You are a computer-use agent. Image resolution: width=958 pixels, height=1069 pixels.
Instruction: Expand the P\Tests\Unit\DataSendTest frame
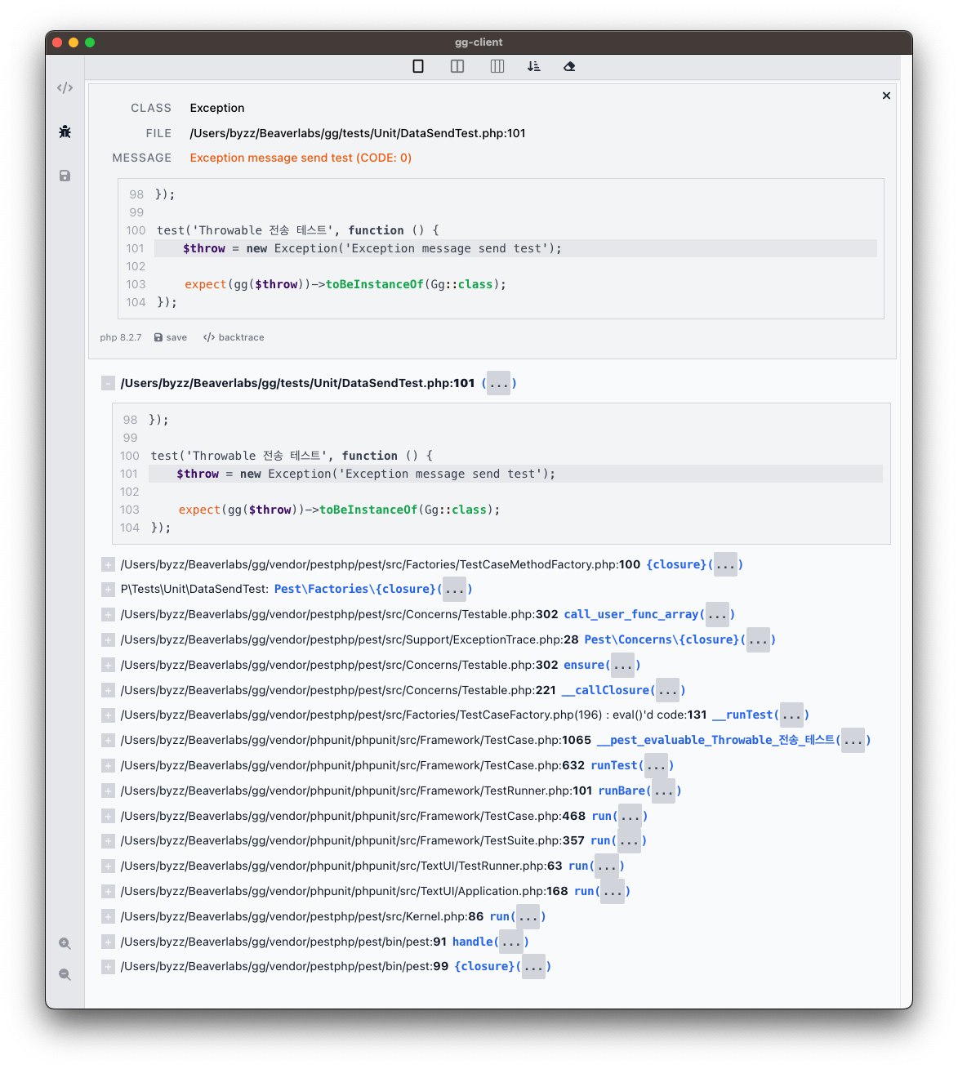coord(108,589)
